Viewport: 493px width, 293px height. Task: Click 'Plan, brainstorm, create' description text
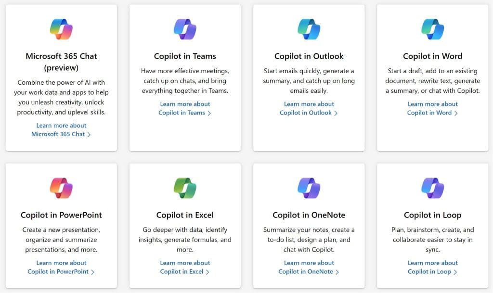tap(433, 240)
